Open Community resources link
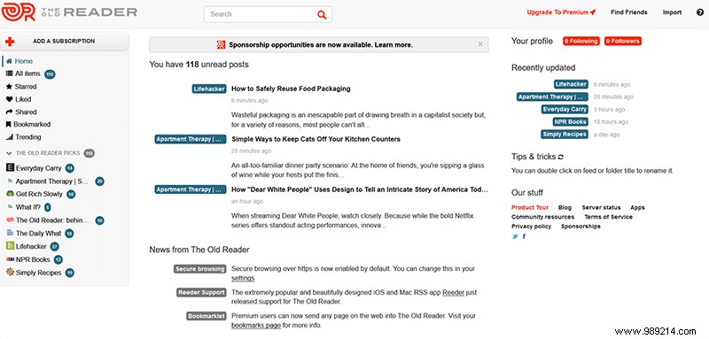 [x=542, y=217]
